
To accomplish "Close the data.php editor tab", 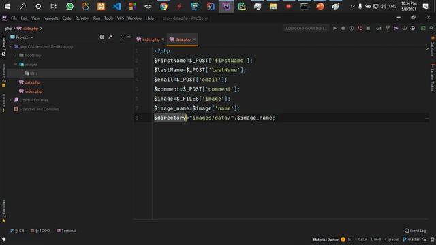I will [194, 39].
